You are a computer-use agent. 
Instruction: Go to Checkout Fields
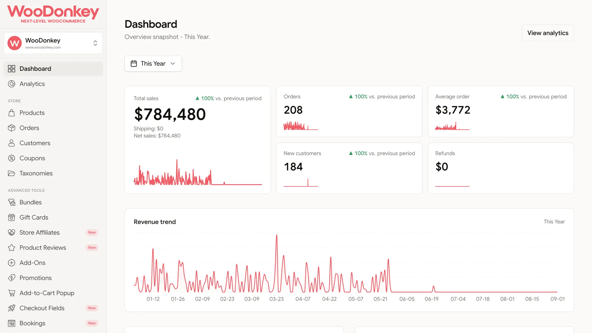(x=53, y=308)
